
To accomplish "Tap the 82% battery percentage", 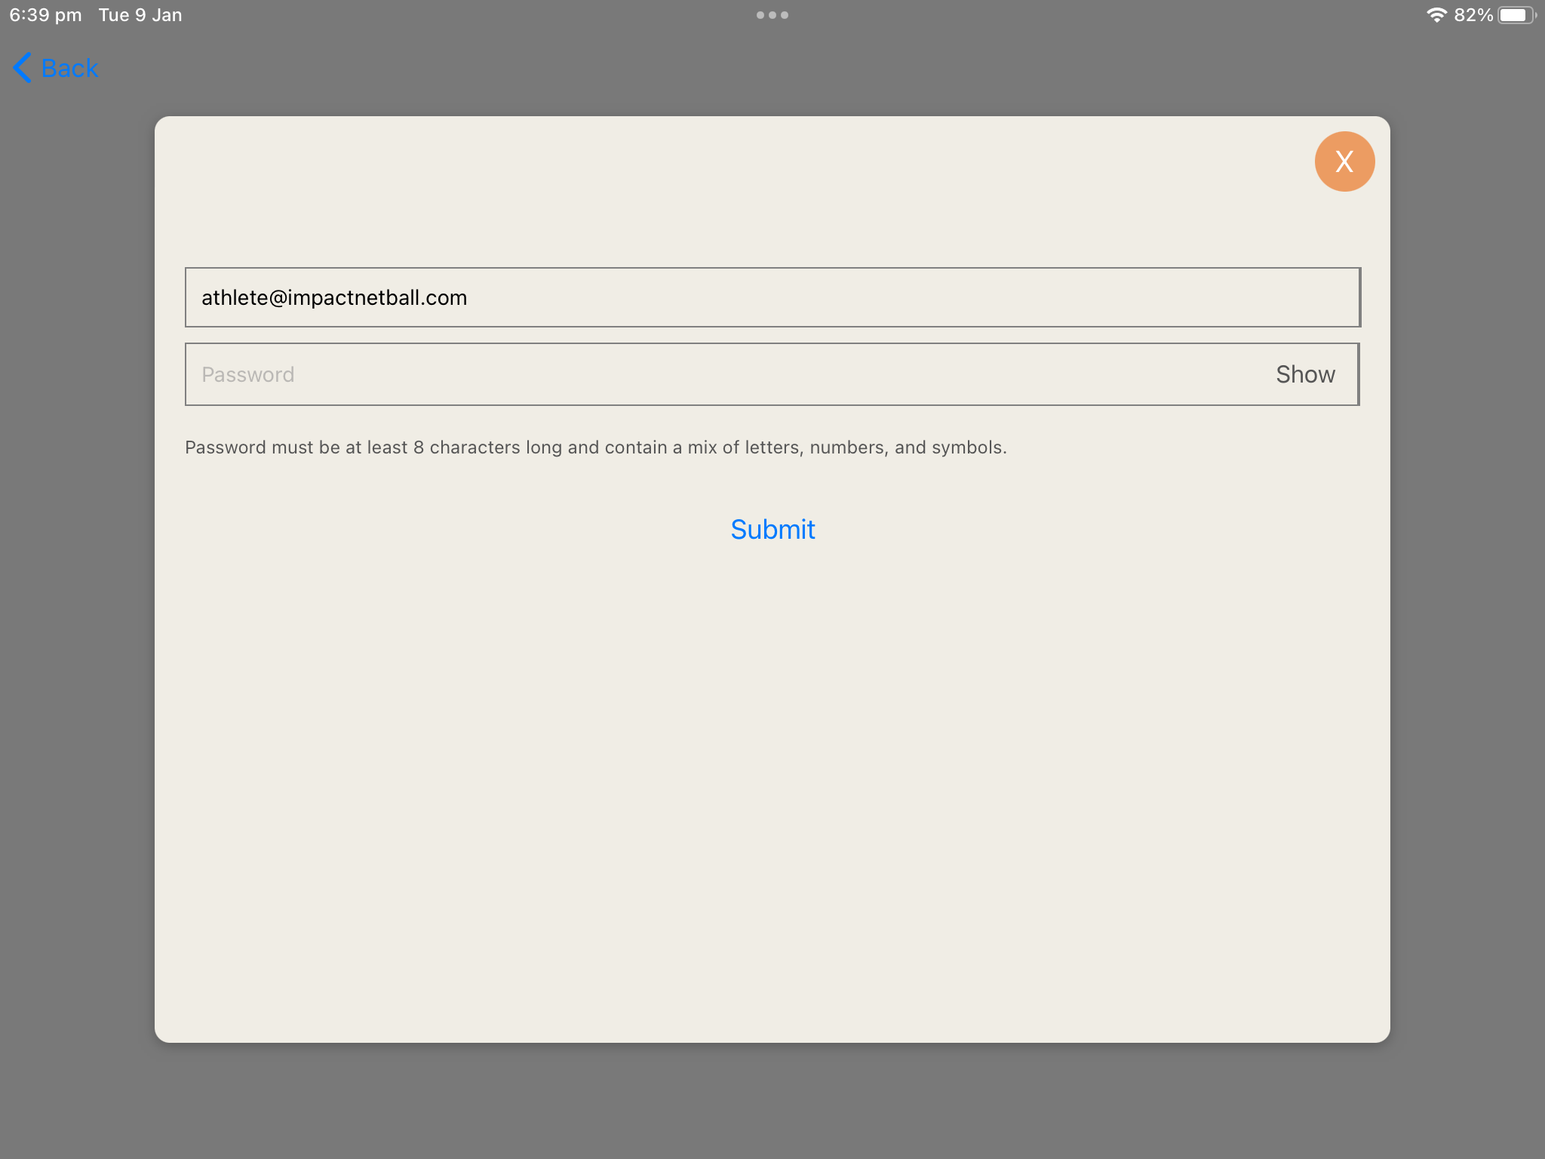I will point(1473,15).
